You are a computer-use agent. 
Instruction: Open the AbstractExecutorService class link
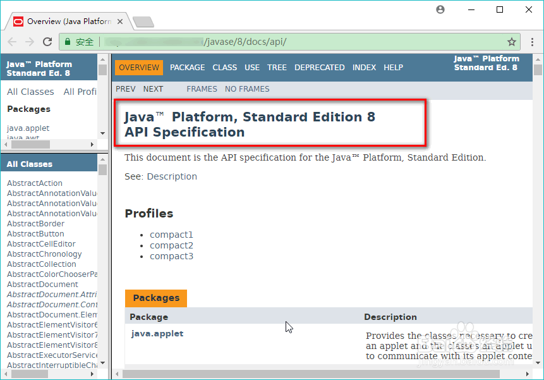click(x=52, y=355)
